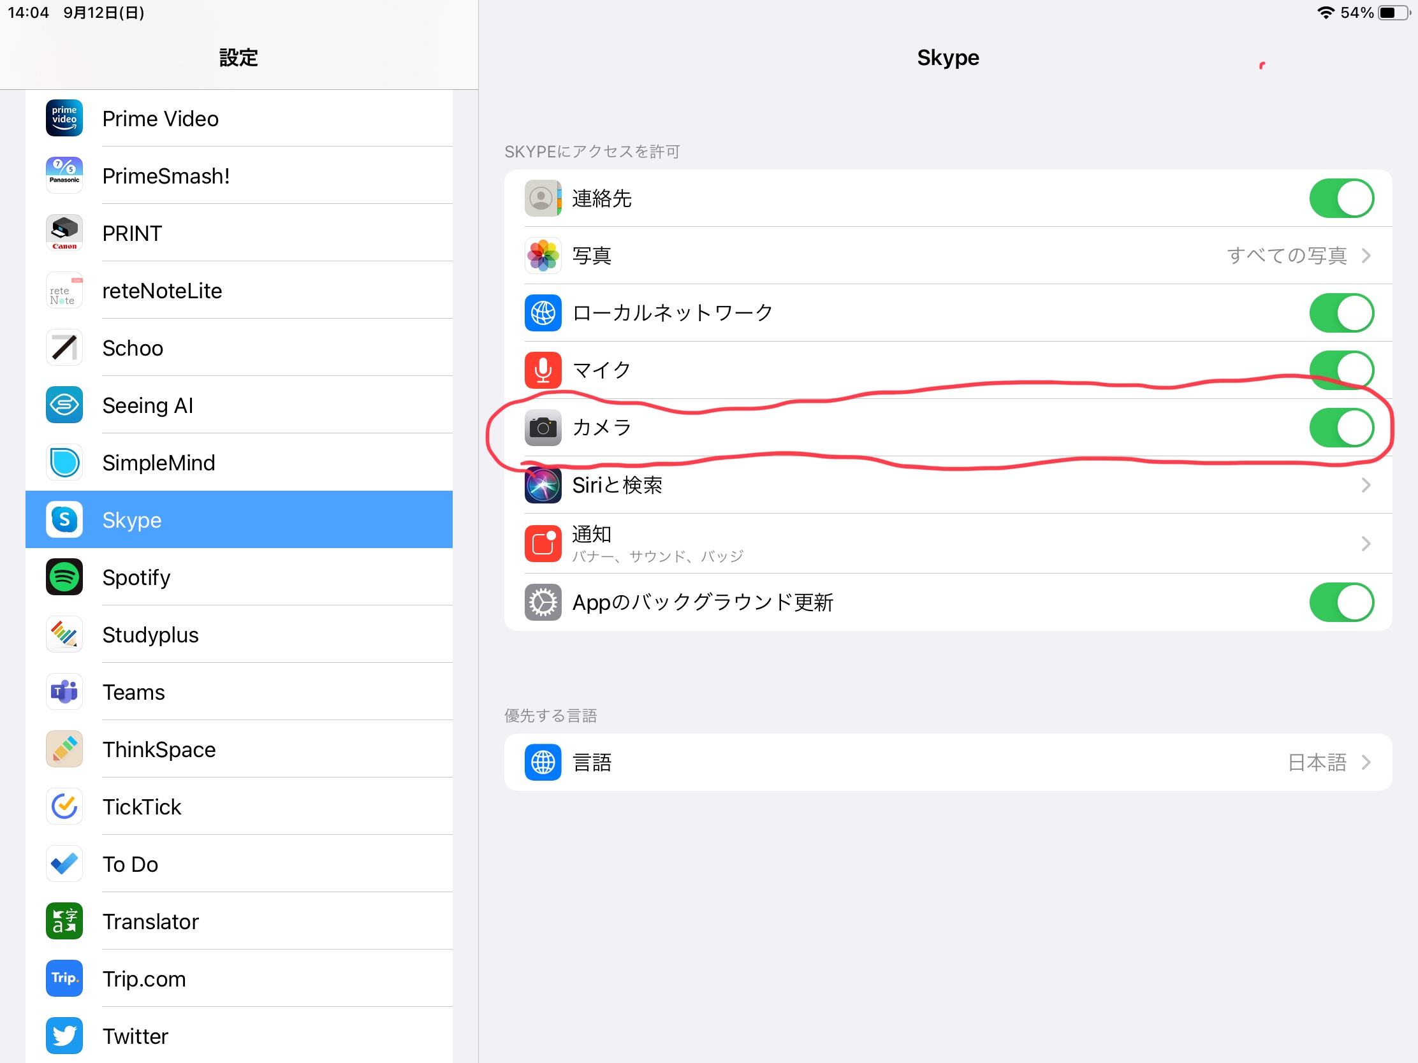Image resolution: width=1418 pixels, height=1063 pixels.
Task: Tap the gear icon for Appのバックグラウンド更新
Action: [x=543, y=602]
